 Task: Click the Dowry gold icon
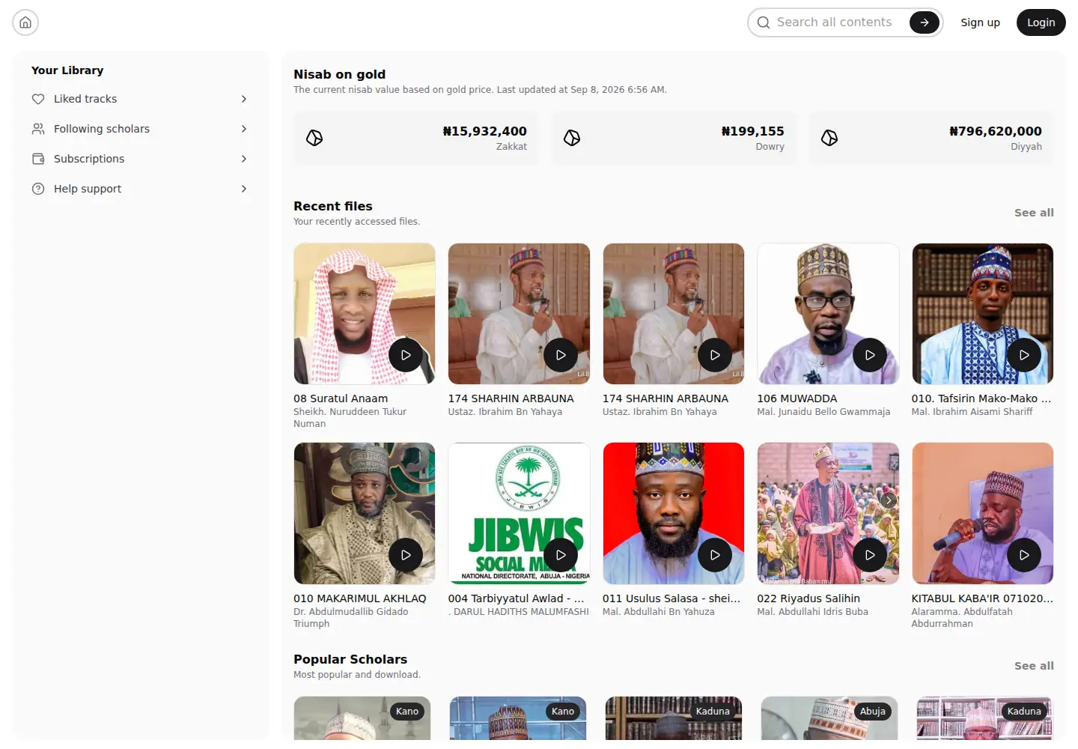572,138
